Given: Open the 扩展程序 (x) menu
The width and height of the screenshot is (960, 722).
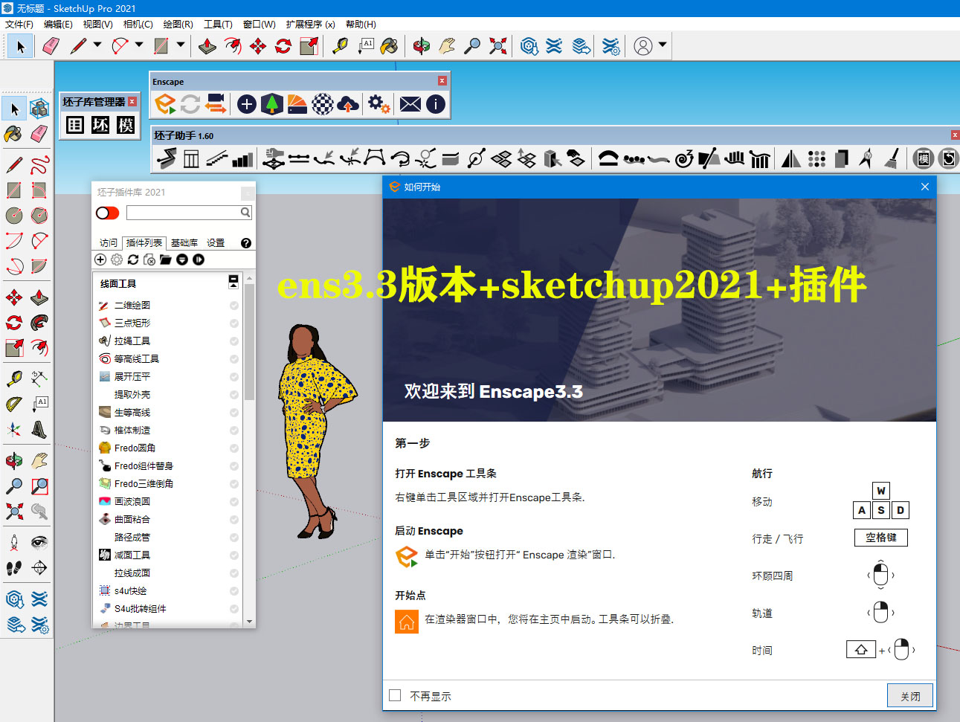Looking at the screenshot, I should pos(310,25).
